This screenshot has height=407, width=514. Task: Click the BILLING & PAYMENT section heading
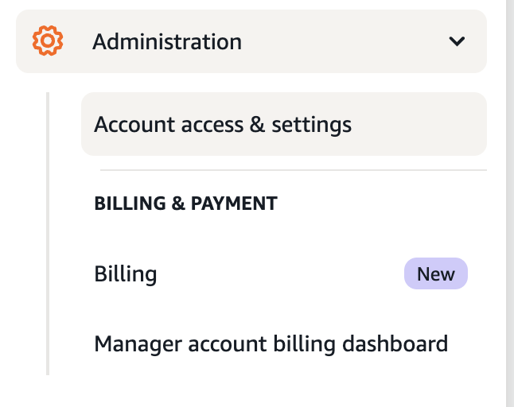click(185, 203)
